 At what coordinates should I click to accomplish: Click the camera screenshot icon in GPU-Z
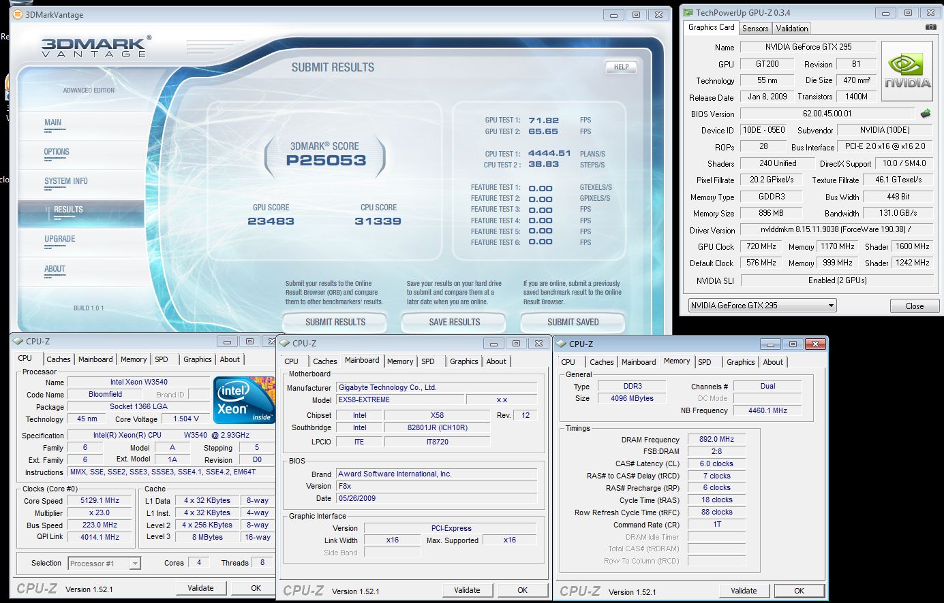(x=930, y=27)
